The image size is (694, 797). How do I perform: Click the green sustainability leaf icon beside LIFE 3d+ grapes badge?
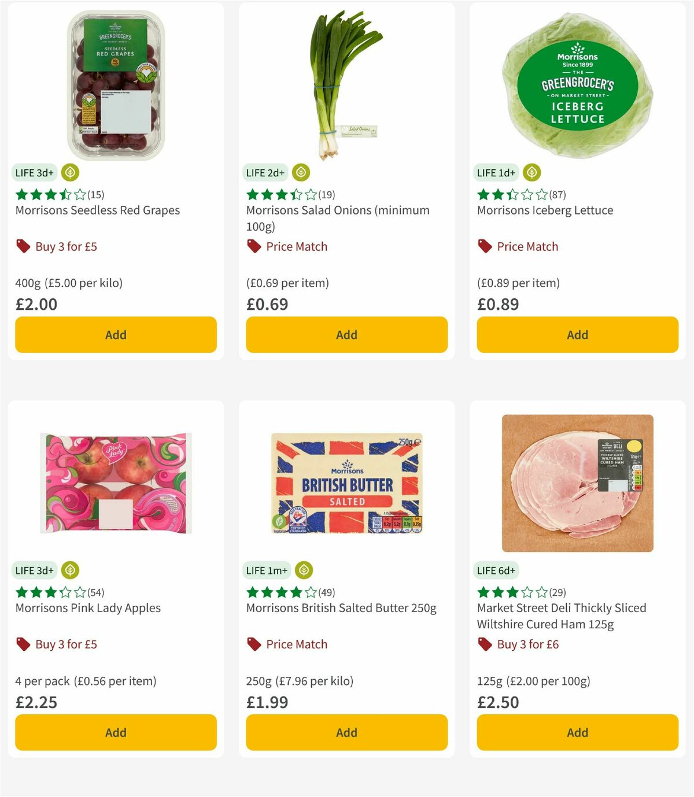(x=69, y=172)
